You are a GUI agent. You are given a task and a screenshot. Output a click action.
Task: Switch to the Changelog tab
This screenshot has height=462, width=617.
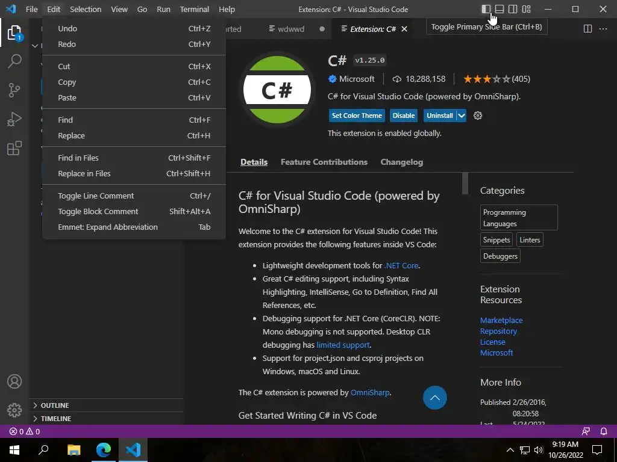point(402,162)
